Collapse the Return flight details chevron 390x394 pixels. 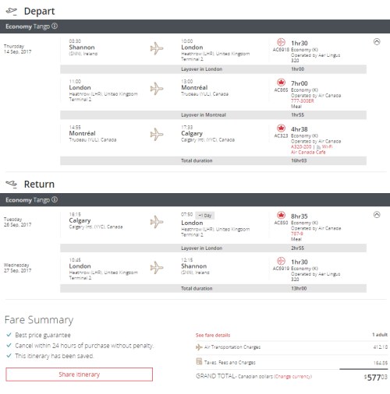(x=377, y=215)
